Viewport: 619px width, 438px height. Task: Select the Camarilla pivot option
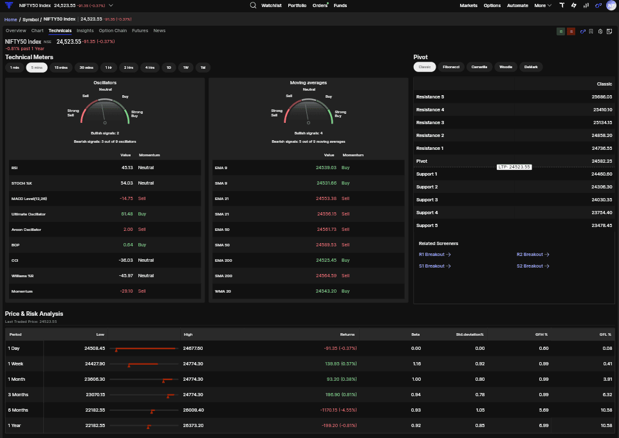(479, 67)
